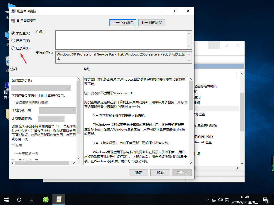Click the 下一个设置 button

(151, 22)
